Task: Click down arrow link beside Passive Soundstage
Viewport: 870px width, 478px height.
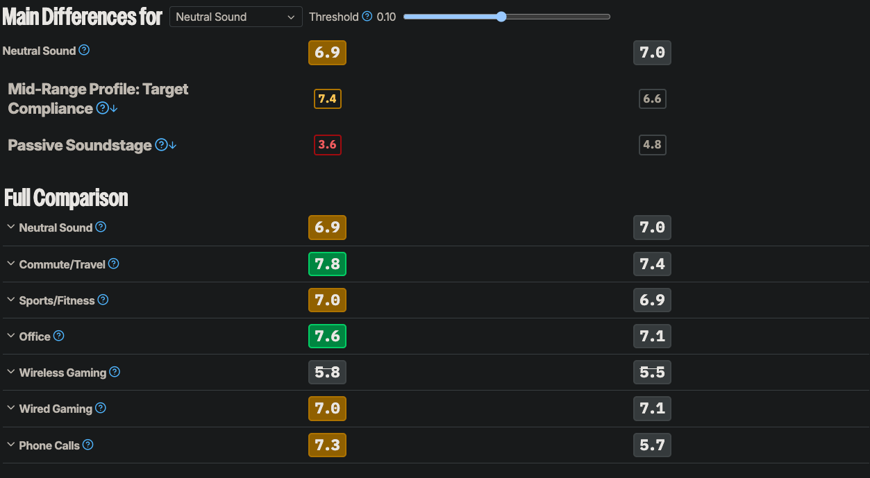Action: coord(173,146)
